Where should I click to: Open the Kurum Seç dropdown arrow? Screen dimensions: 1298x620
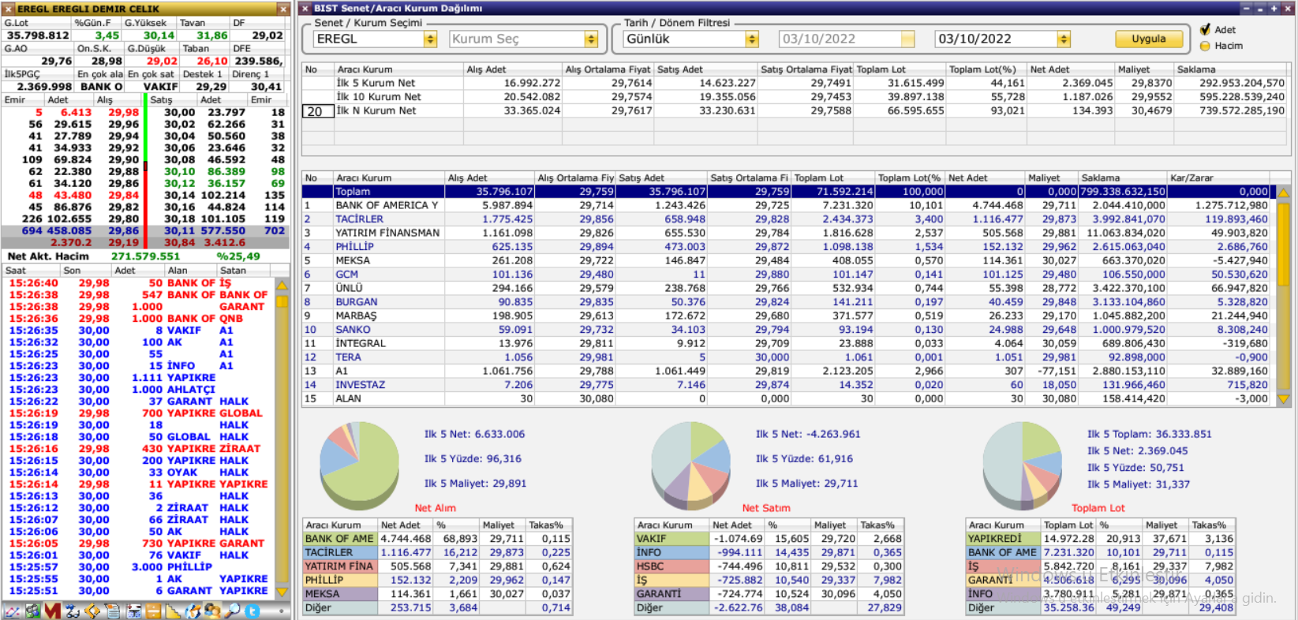[x=591, y=39]
